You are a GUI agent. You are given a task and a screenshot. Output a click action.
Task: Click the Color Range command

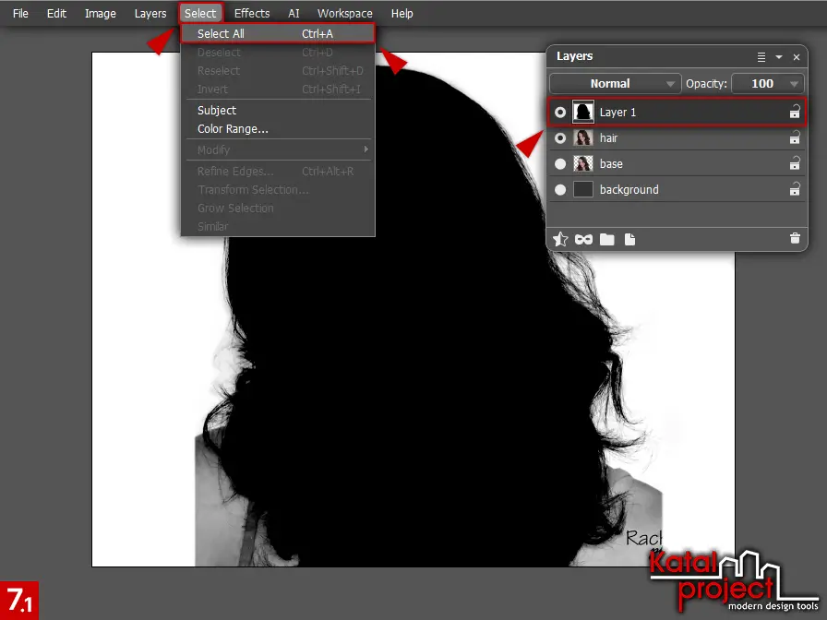233,128
